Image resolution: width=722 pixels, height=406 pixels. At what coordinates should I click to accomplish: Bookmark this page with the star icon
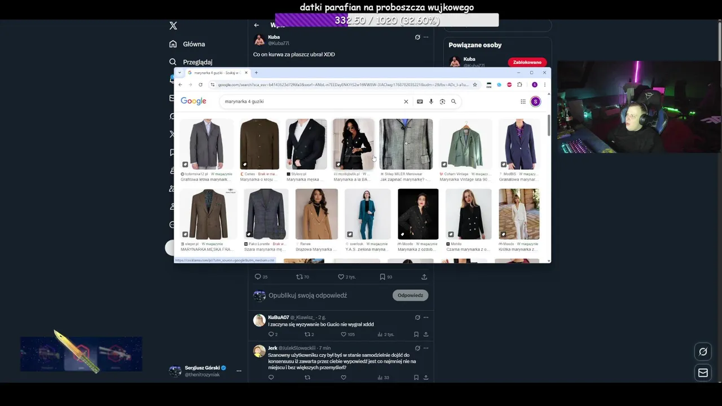click(x=475, y=85)
